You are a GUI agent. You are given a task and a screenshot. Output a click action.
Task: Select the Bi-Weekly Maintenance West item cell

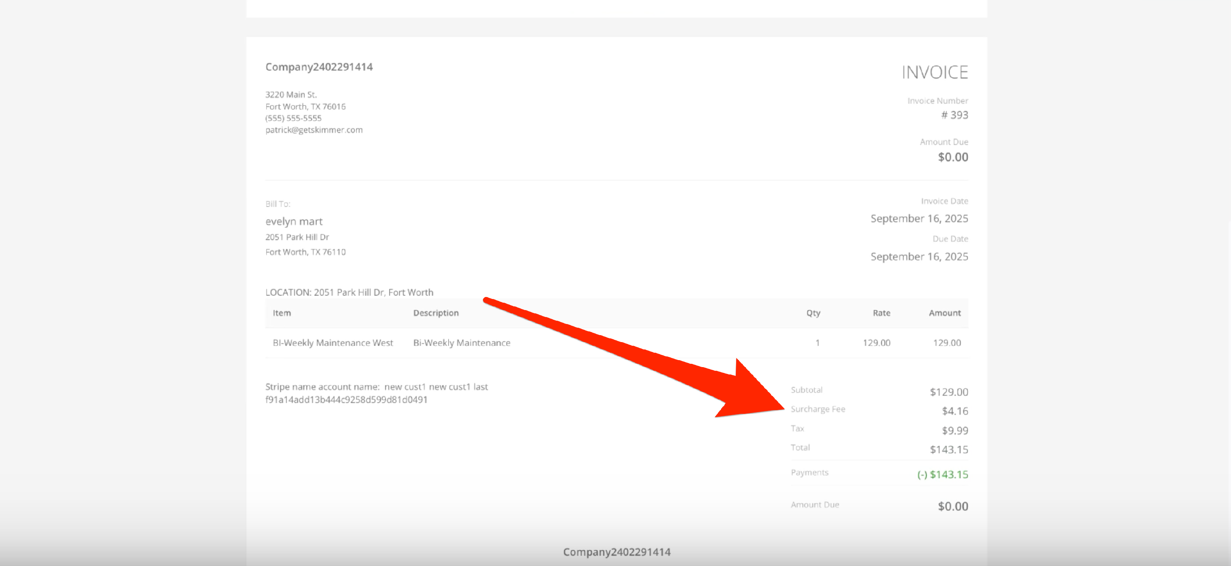tap(333, 343)
